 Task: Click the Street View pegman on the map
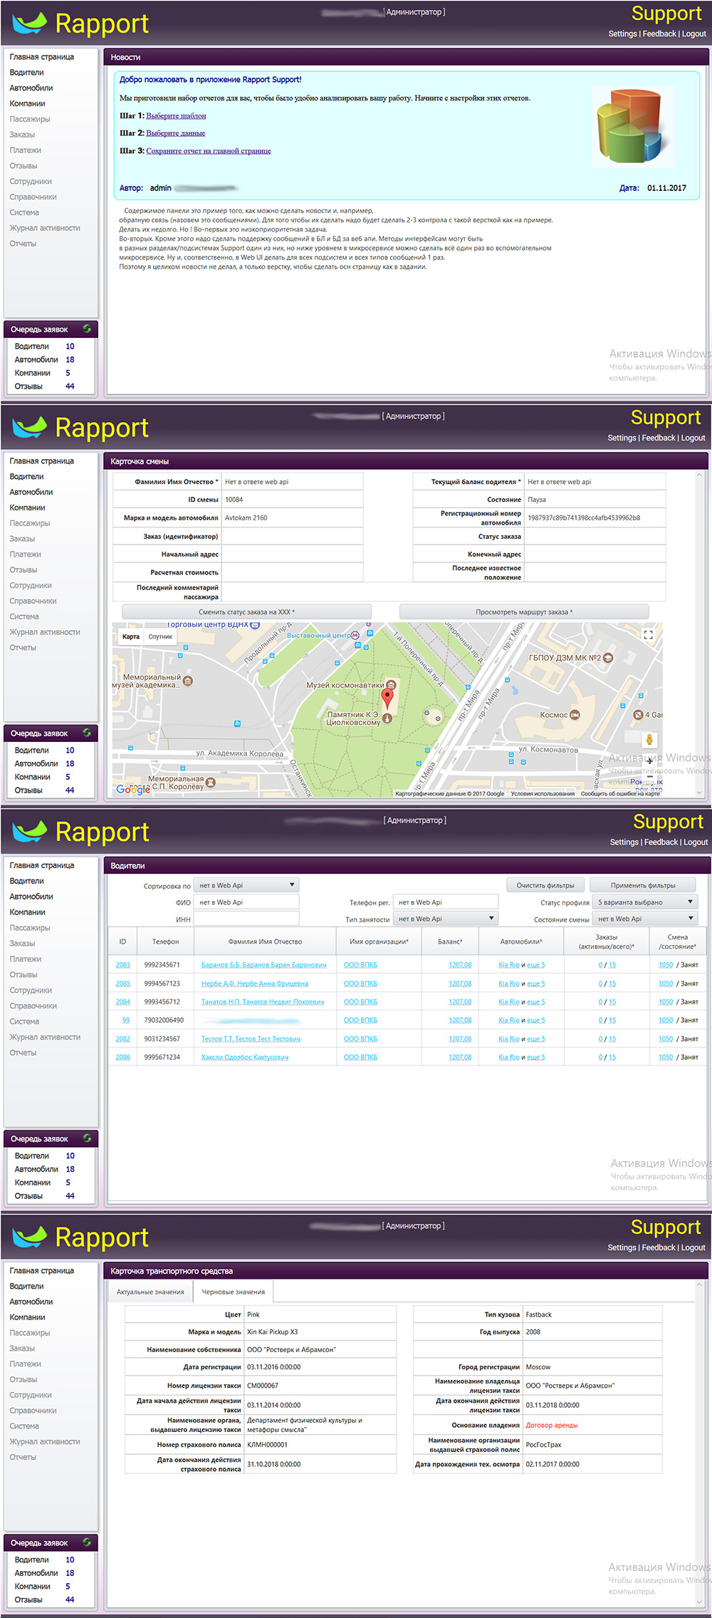649,740
